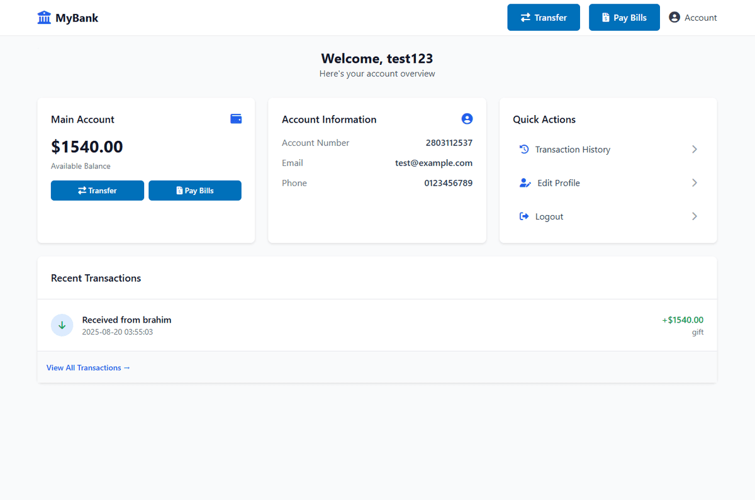This screenshot has height=500, width=755.
Task: Open the Account menu in the header
Action: coord(692,17)
